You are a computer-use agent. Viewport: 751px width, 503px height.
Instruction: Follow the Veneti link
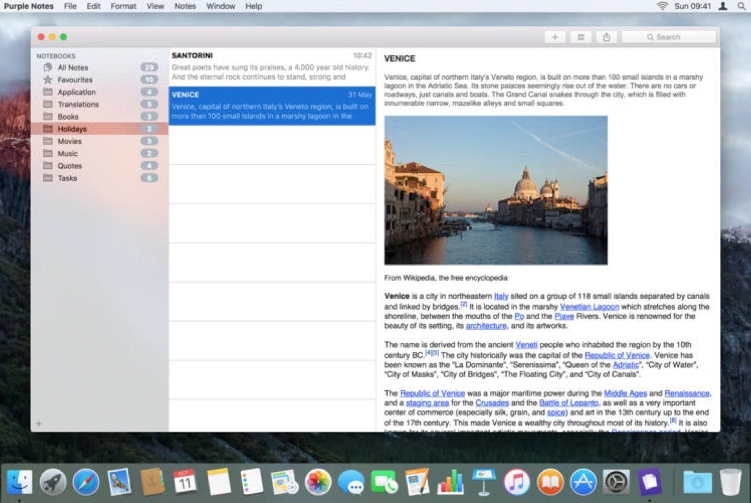point(526,345)
